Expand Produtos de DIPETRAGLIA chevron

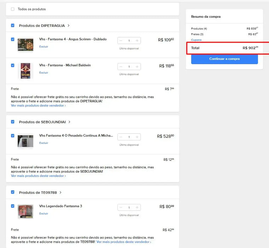tap(69, 26)
